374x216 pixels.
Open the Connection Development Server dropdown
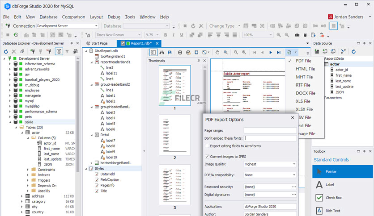(x=96, y=26)
